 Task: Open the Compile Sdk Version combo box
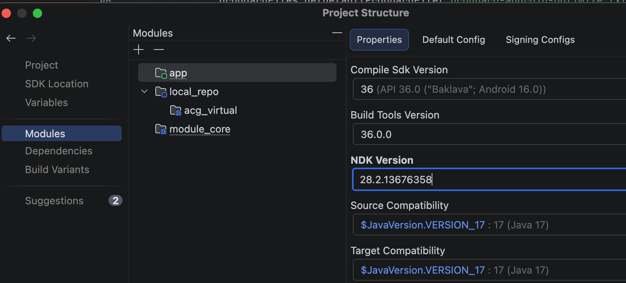point(489,89)
